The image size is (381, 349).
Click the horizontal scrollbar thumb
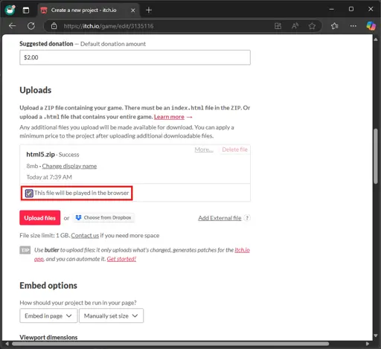pyautogui.click(x=170, y=344)
